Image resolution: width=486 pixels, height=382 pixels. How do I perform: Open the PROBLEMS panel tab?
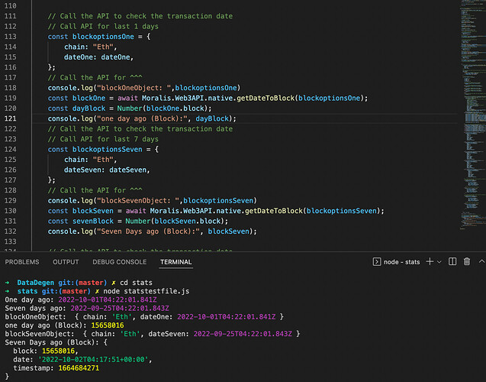point(22,262)
